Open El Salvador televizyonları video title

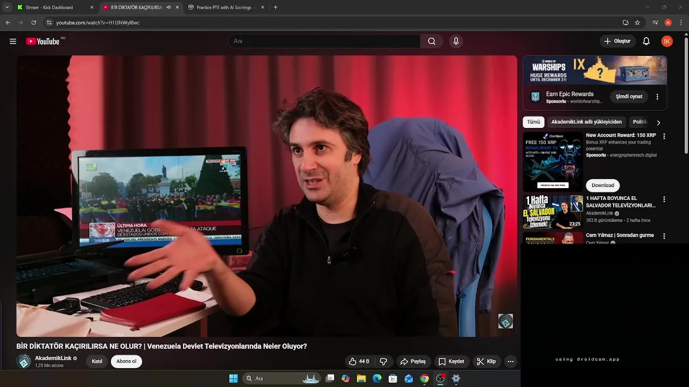[x=621, y=202]
